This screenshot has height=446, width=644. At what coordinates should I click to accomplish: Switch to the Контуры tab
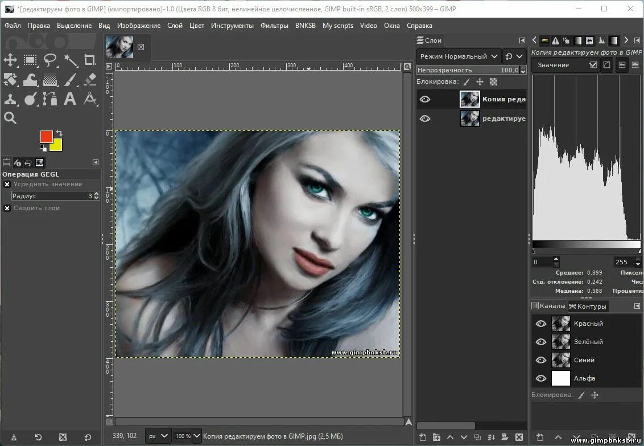point(588,306)
